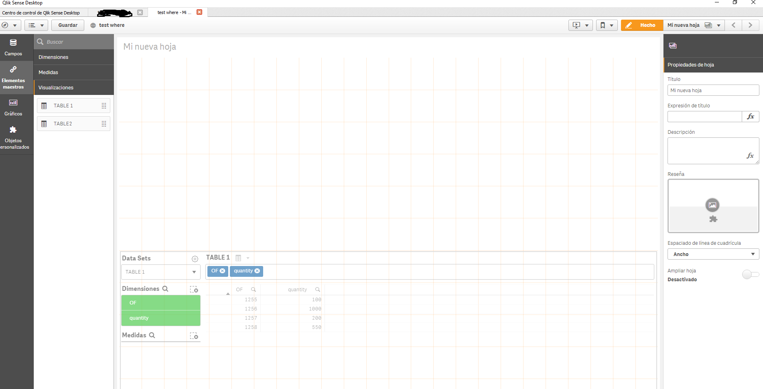Click the Descripción text area
The height and width of the screenshot is (389, 763).
click(x=713, y=151)
